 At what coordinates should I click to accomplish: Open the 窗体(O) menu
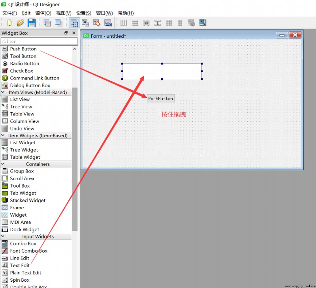pos(43,13)
